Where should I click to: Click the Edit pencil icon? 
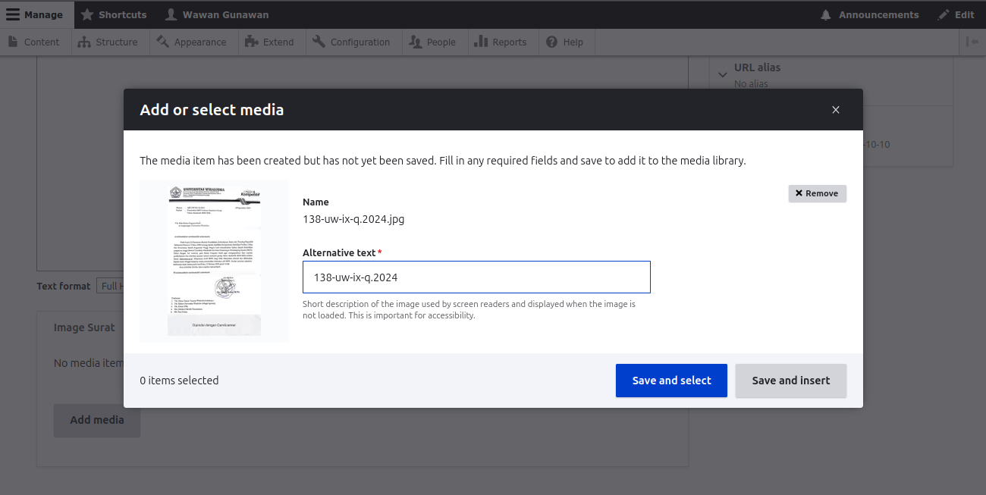point(944,14)
